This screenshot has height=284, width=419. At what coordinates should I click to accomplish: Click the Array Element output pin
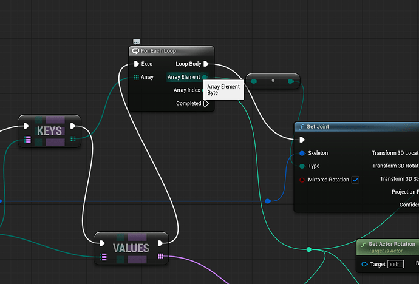205,77
